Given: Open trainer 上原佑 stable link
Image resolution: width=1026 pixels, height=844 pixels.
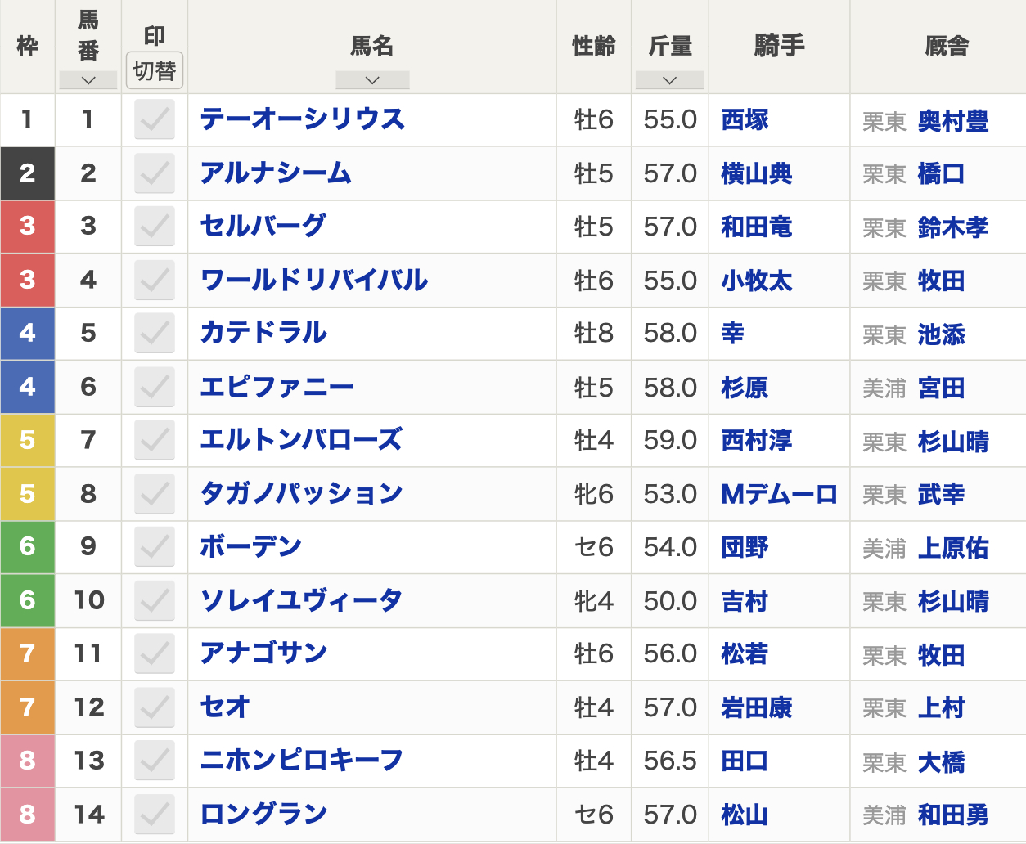Looking at the screenshot, I should point(953,548).
